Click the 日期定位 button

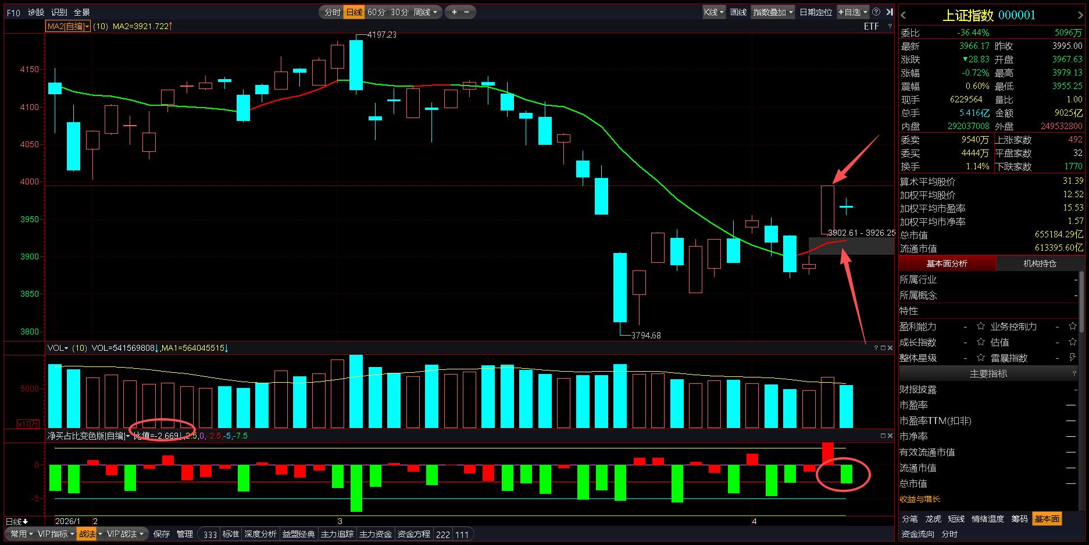(815, 12)
